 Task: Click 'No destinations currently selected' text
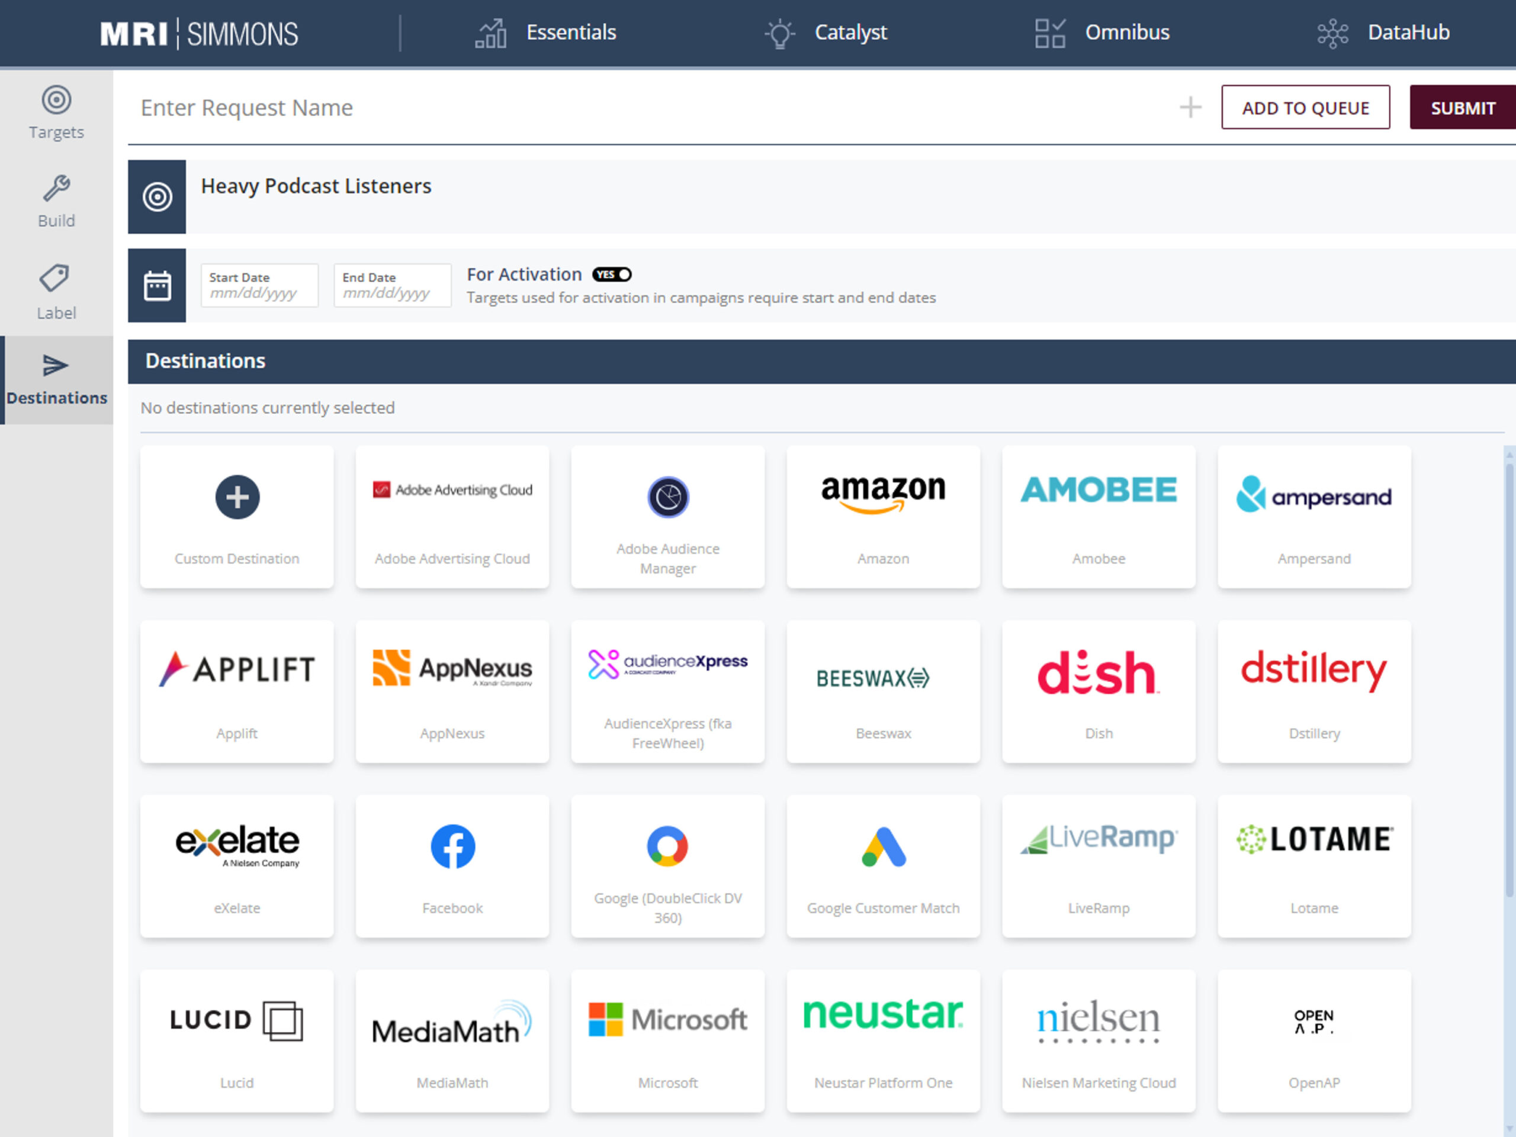point(267,408)
